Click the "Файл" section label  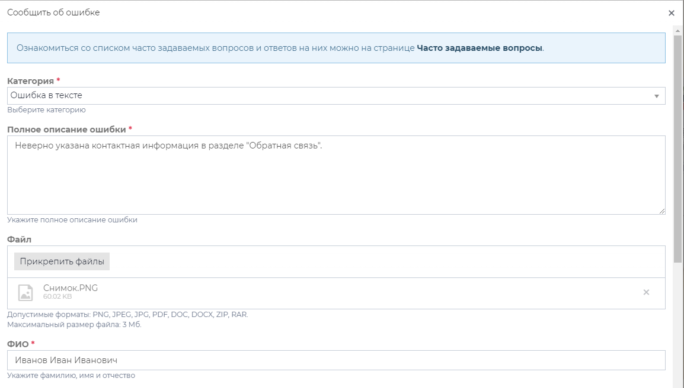pos(19,240)
